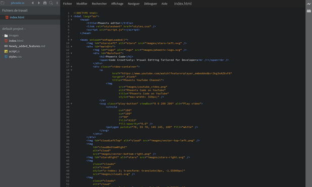This screenshot has width=312, height=187.
Task: Open the magnifier search icon in sidebar
Action: point(51,3)
